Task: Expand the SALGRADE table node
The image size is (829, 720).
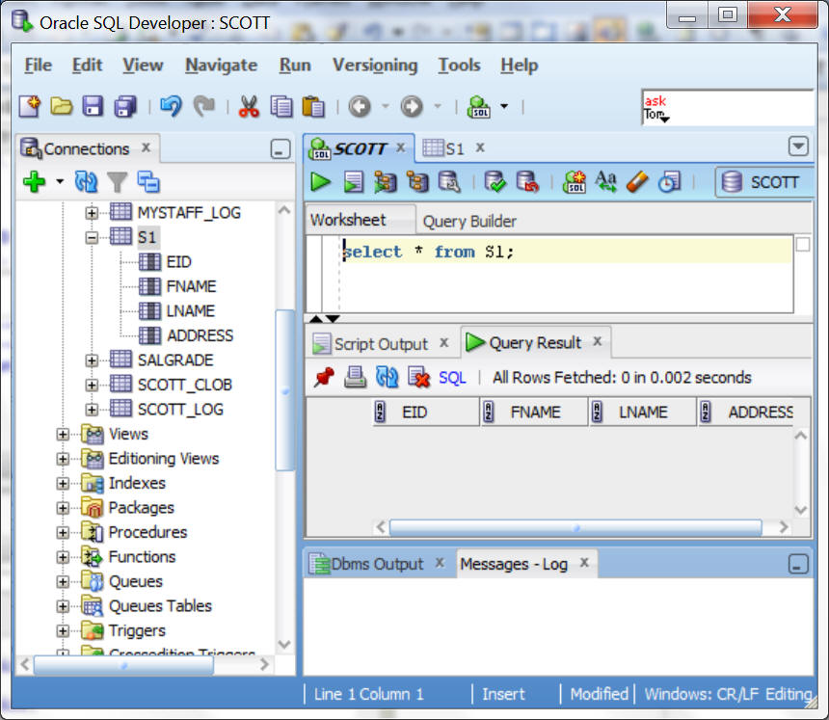Action: point(92,360)
